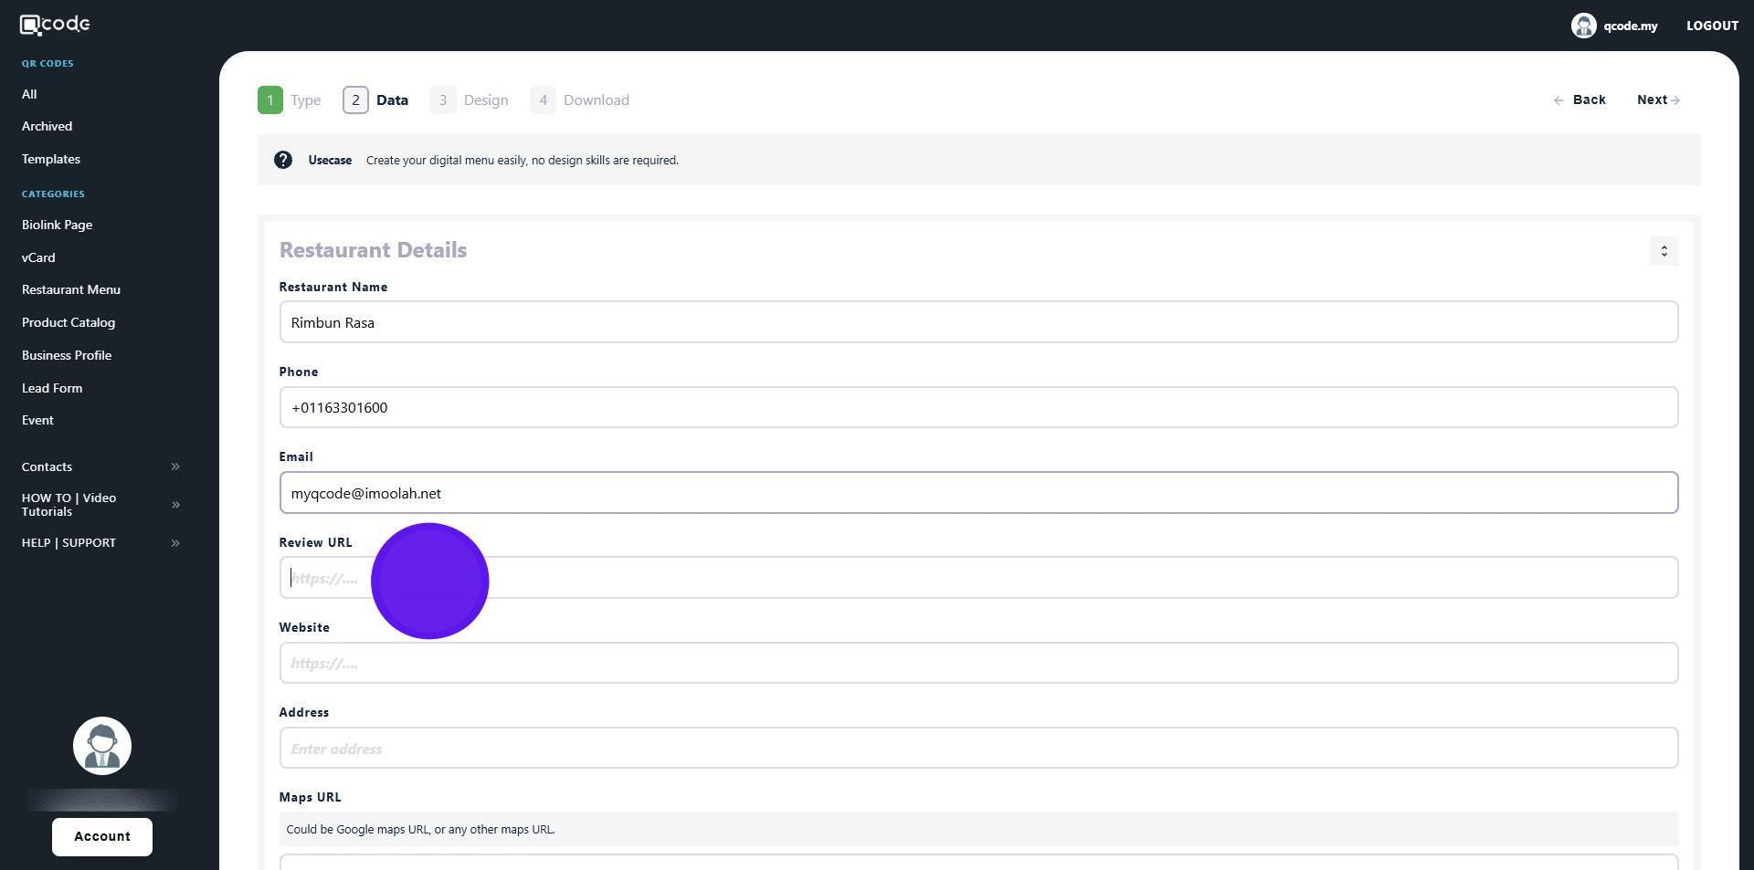Focus the Website input field
1754x870 pixels.
(977, 663)
